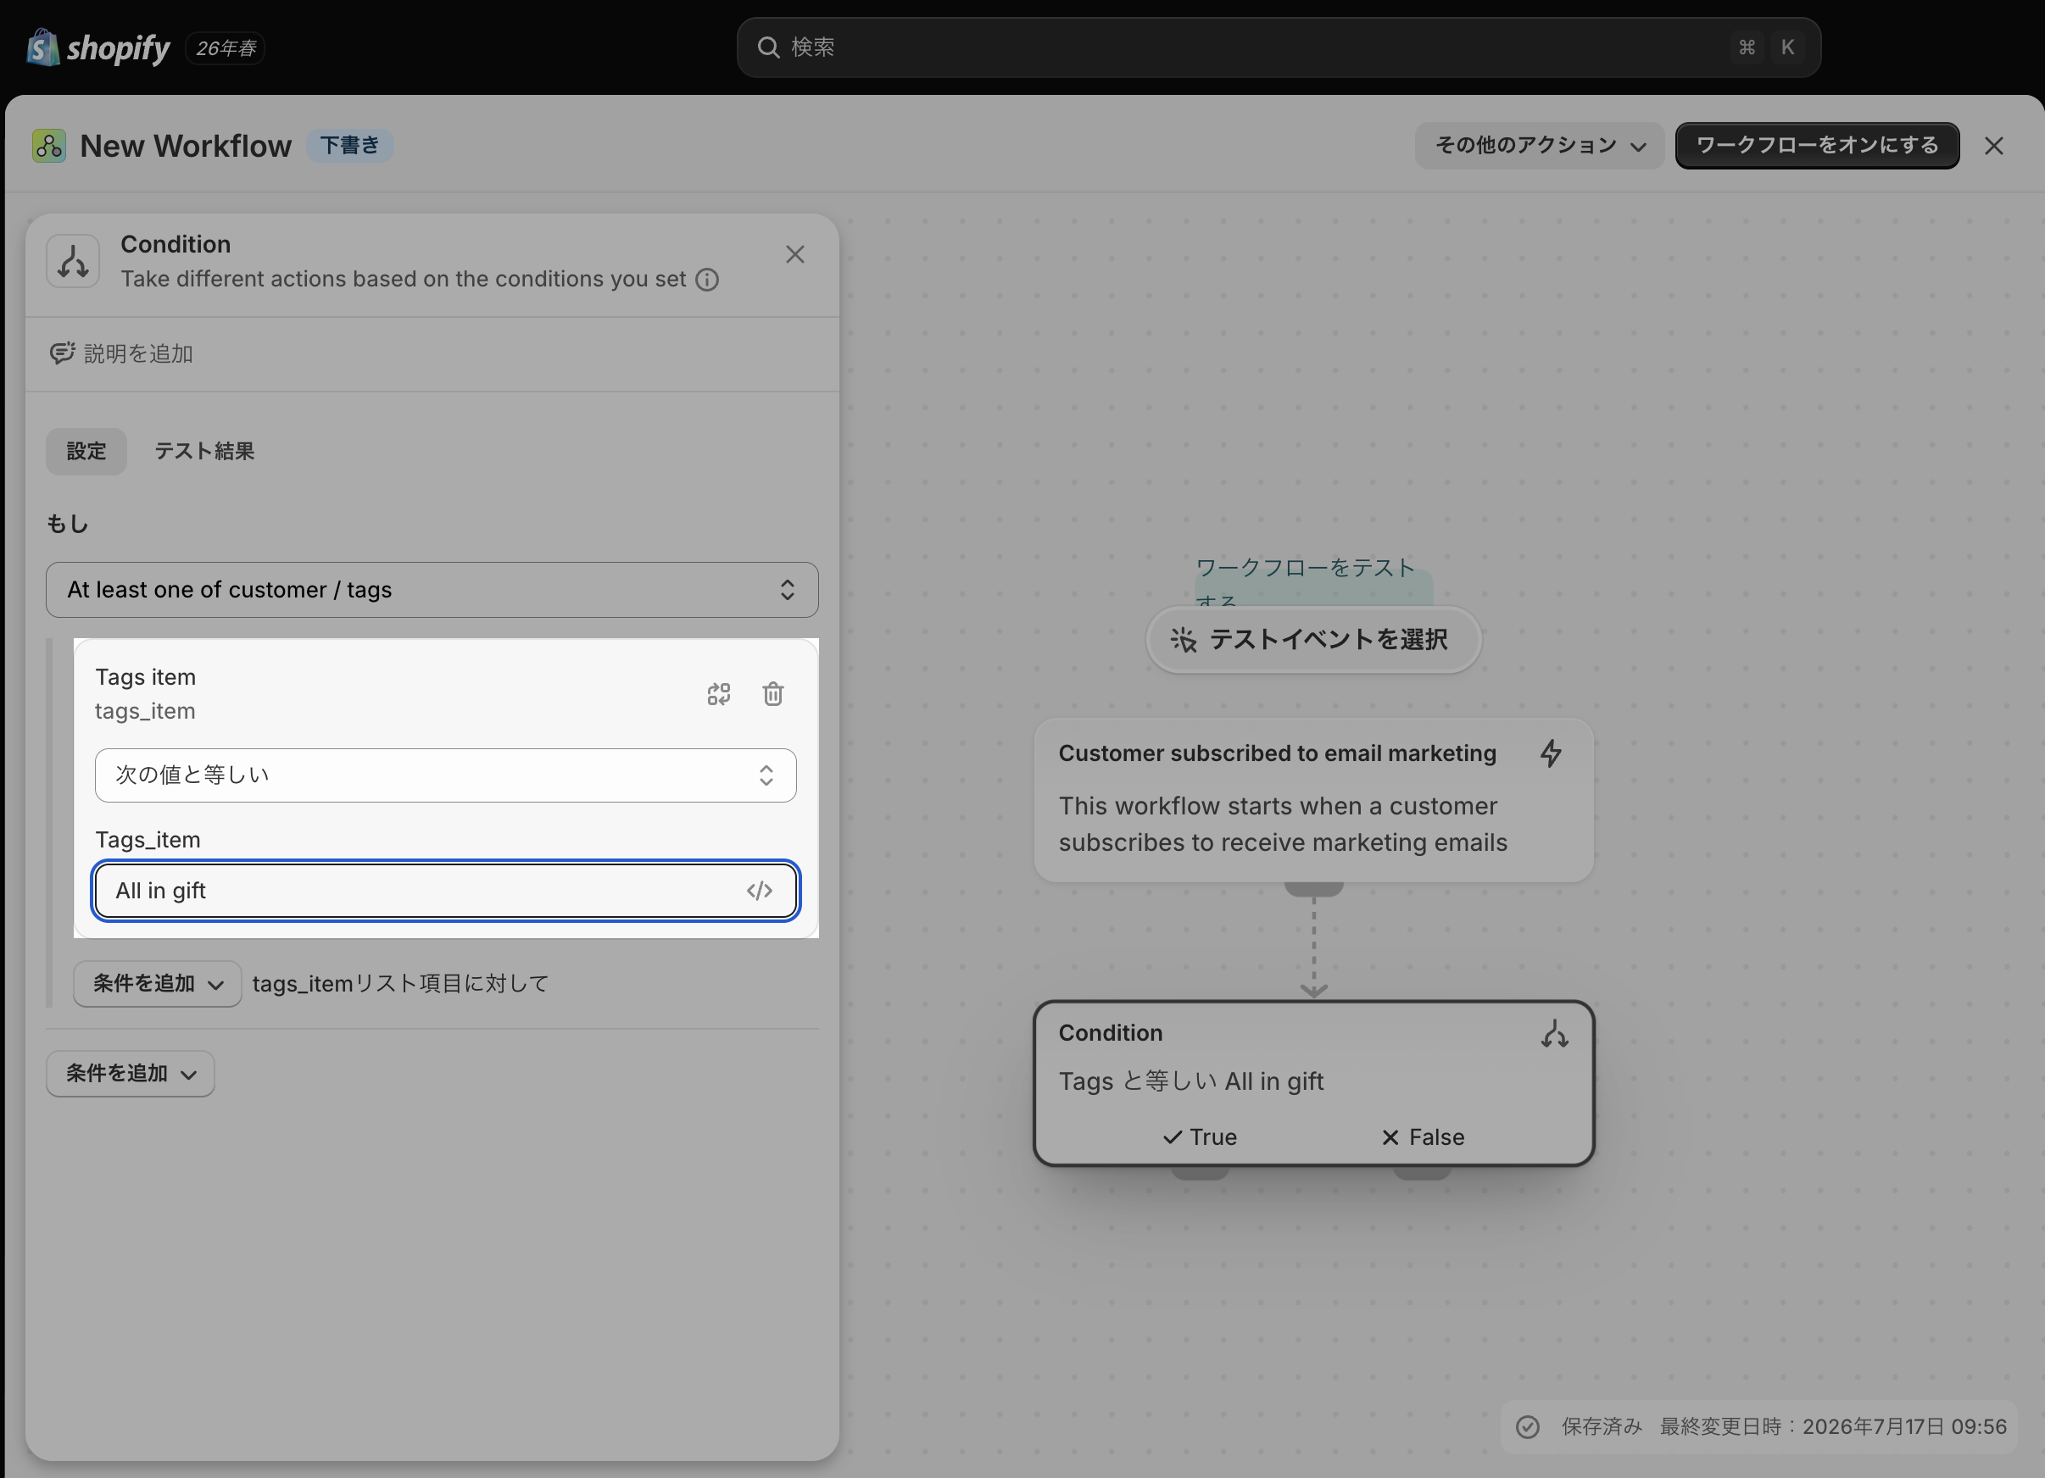Click the trigger card's output connector handle
The image size is (2045, 1478).
click(x=1314, y=889)
